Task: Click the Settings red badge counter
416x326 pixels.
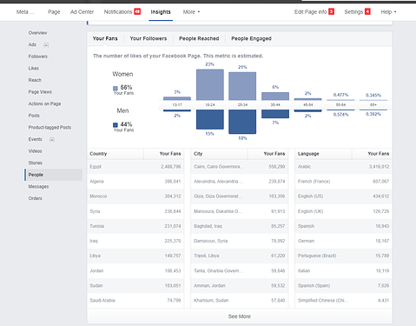Action: (367, 11)
